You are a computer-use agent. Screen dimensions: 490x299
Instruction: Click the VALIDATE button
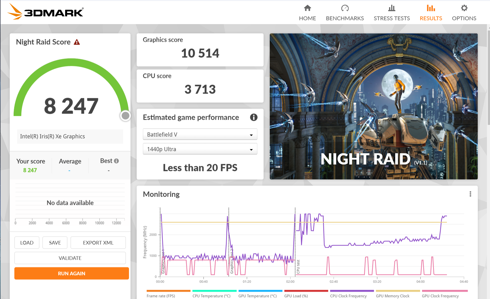pyautogui.click(x=70, y=258)
